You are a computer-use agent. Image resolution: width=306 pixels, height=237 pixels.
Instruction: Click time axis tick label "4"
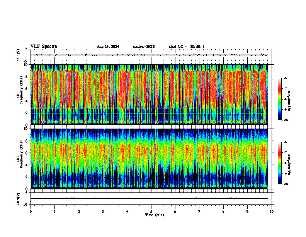point(127,211)
